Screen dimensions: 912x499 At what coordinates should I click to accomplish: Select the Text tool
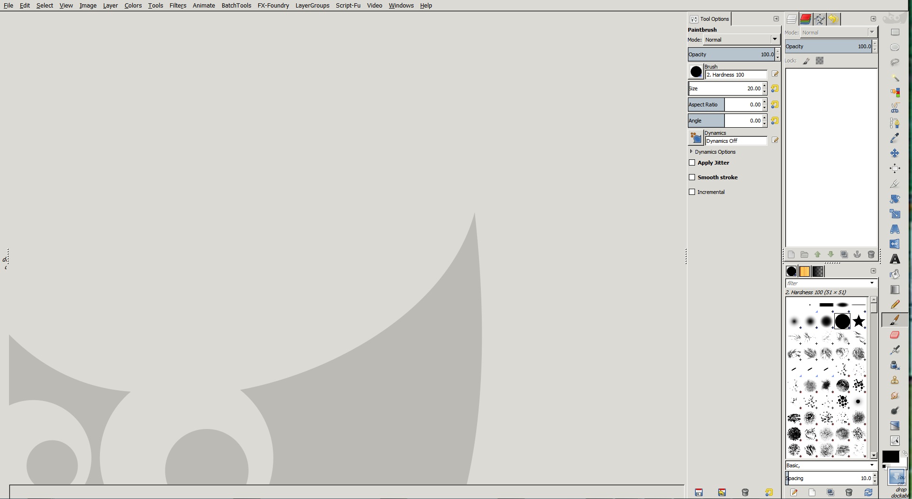tap(894, 259)
